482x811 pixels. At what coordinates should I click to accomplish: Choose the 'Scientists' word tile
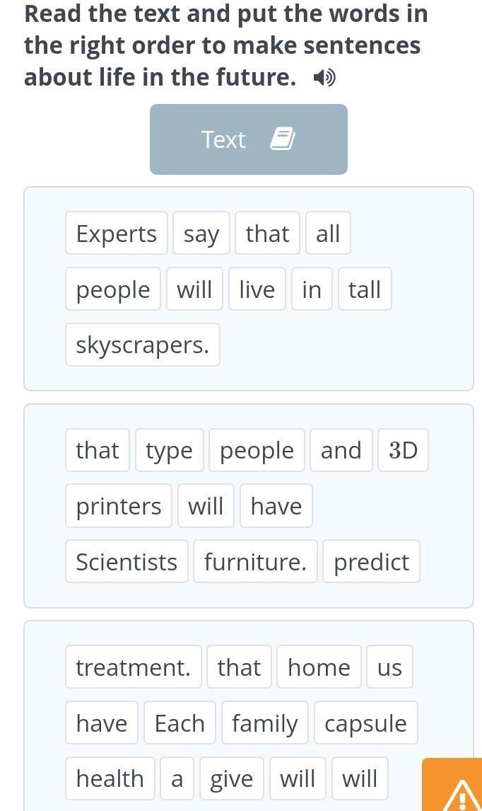(127, 562)
